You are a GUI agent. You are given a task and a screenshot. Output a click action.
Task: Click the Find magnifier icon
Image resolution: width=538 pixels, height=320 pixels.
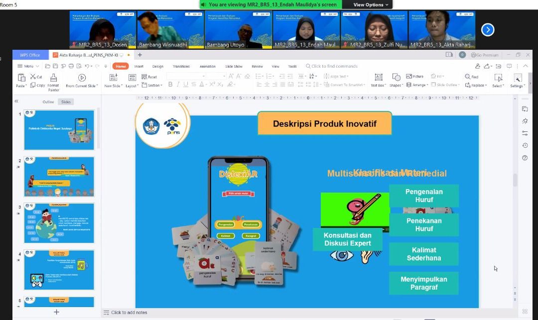point(468,77)
